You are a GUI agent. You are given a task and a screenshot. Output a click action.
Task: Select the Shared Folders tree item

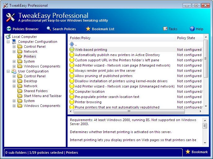pos(36,91)
